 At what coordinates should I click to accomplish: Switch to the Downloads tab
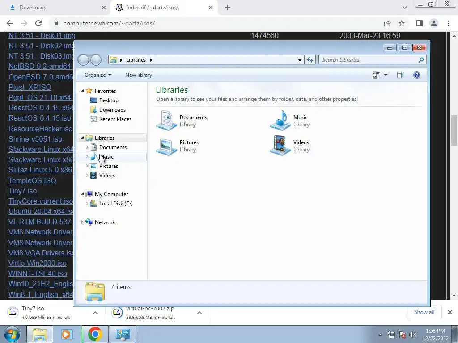tap(55, 8)
